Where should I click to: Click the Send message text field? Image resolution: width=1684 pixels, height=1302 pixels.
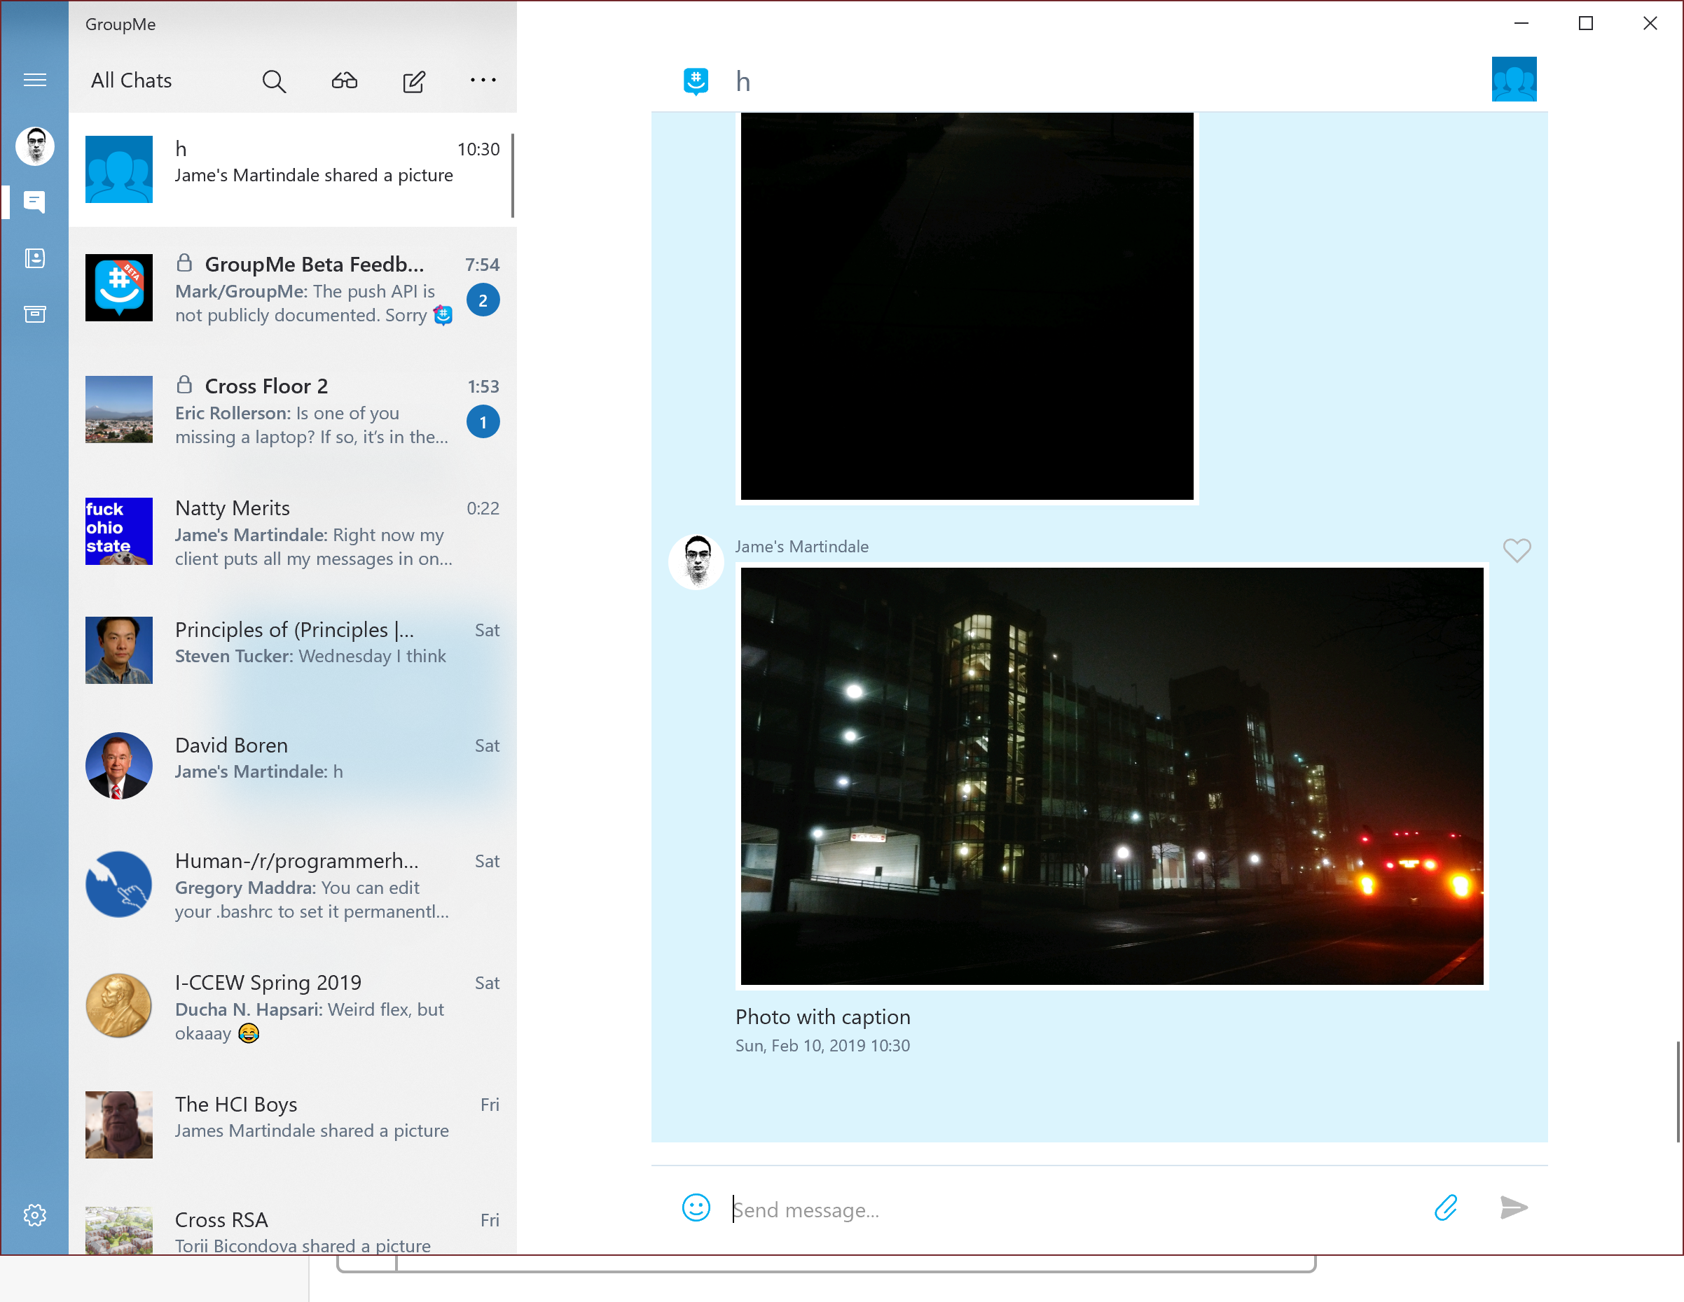coord(1072,1210)
